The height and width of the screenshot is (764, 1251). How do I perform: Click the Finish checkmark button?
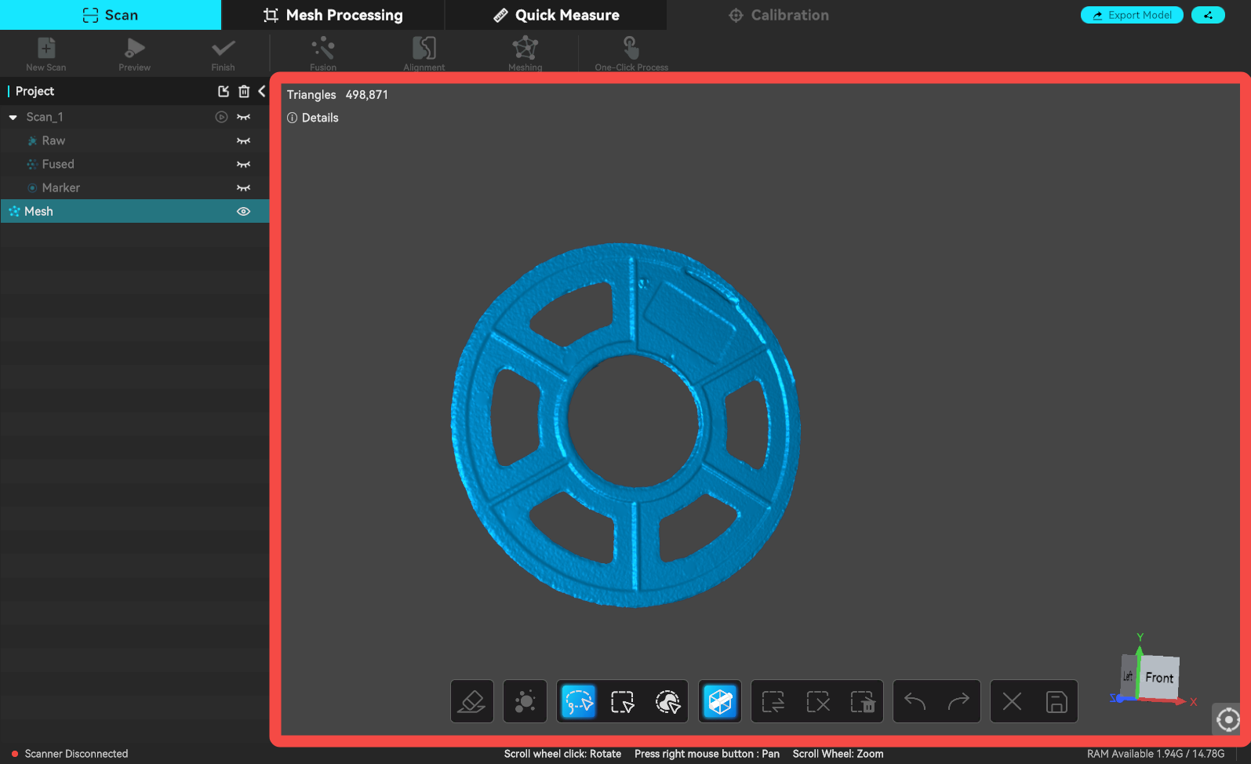pos(223,53)
